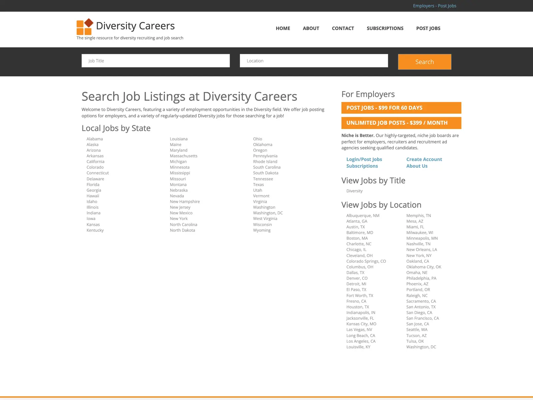
Task: View jobs in Portland, OR
Action: coord(418,290)
